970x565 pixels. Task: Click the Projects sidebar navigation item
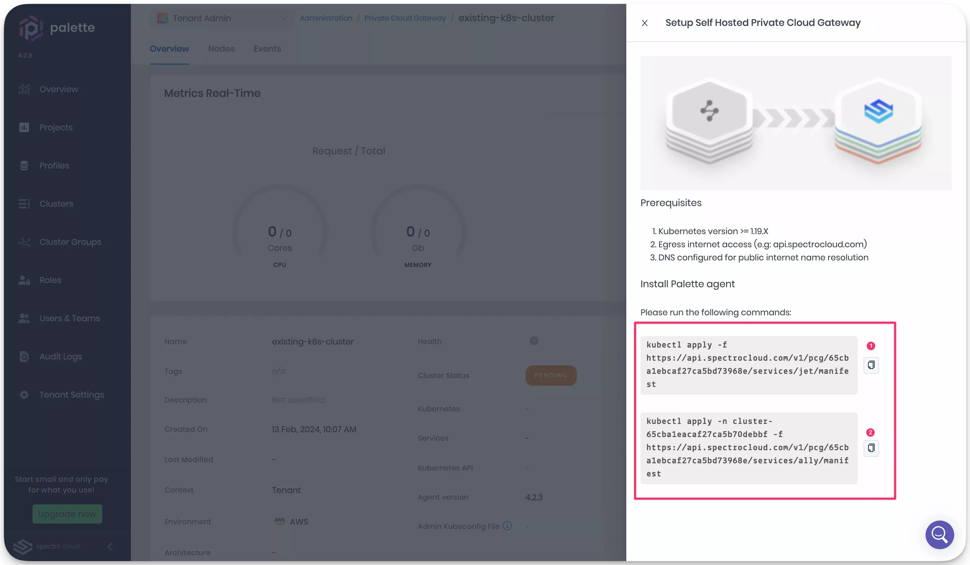coord(56,127)
